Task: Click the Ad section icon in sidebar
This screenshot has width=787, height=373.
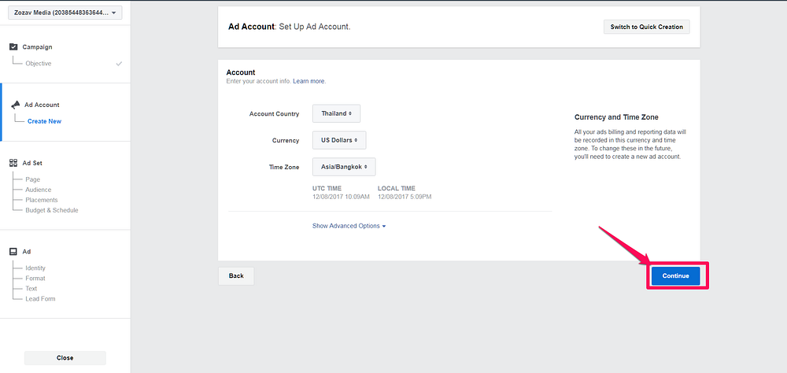Action: (13, 252)
